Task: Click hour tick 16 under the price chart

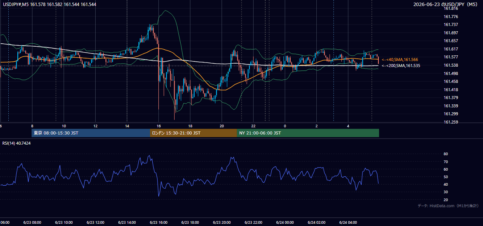Action: (x=158, y=126)
